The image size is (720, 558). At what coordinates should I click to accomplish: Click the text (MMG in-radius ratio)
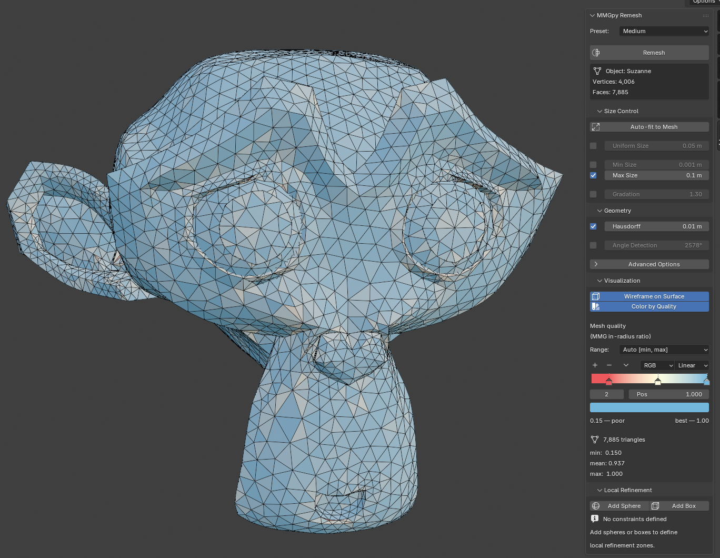[x=621, y=336]
